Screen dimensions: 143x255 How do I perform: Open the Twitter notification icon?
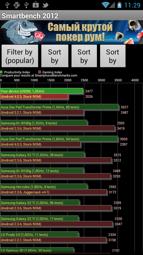coord(45,5)
